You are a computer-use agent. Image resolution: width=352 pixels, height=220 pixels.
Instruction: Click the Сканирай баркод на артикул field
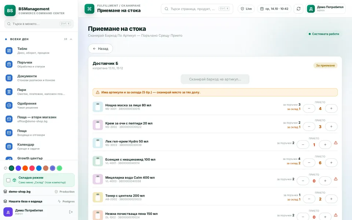tap(215, 79)
